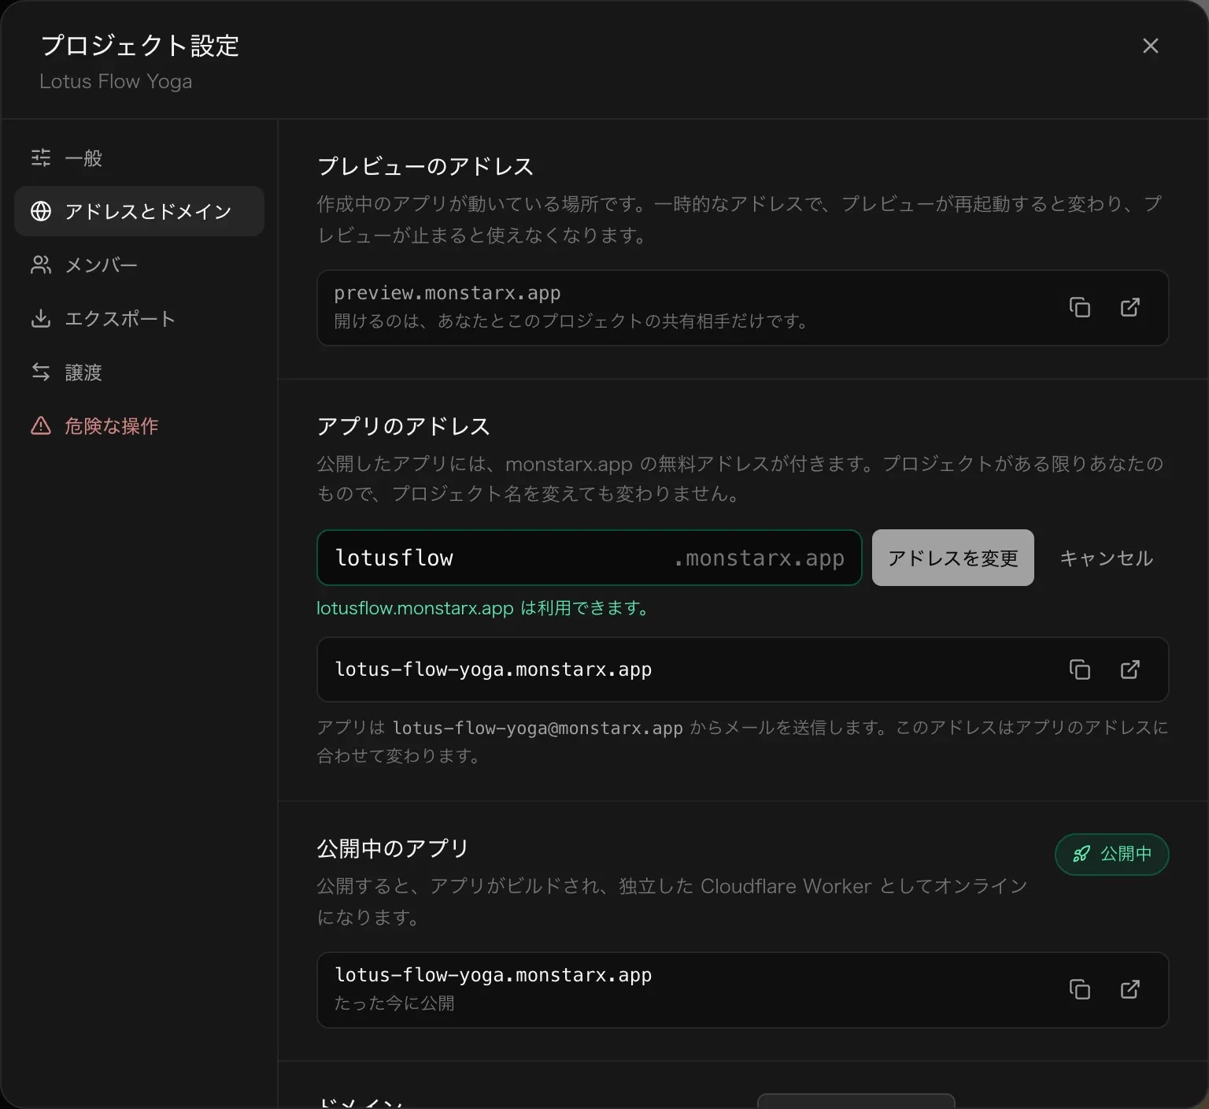Go to the メンバー section
The height and width of the screenshot is (1109, 1209).
[x=139, y=265]
